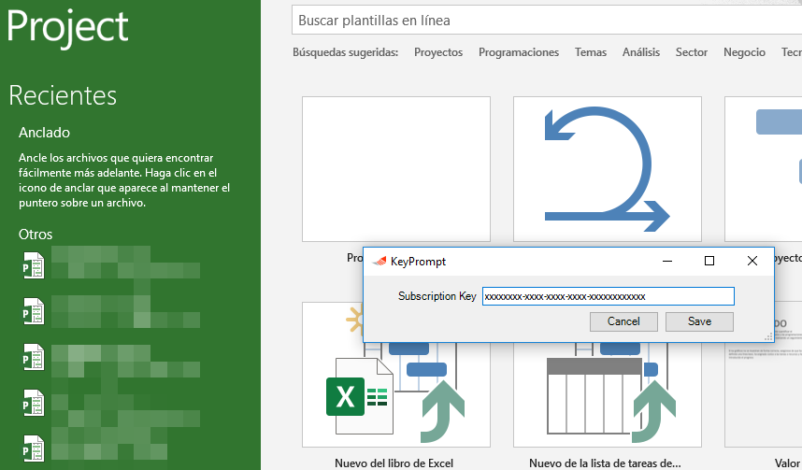Viewport: 802px width, 470px height.
Task: Click the Subscription Key input field
Action: point(609,296)
